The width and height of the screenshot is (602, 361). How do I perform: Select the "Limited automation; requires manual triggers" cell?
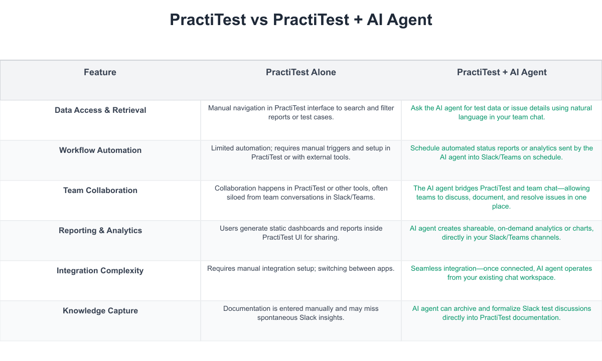[x=301, y=152]
